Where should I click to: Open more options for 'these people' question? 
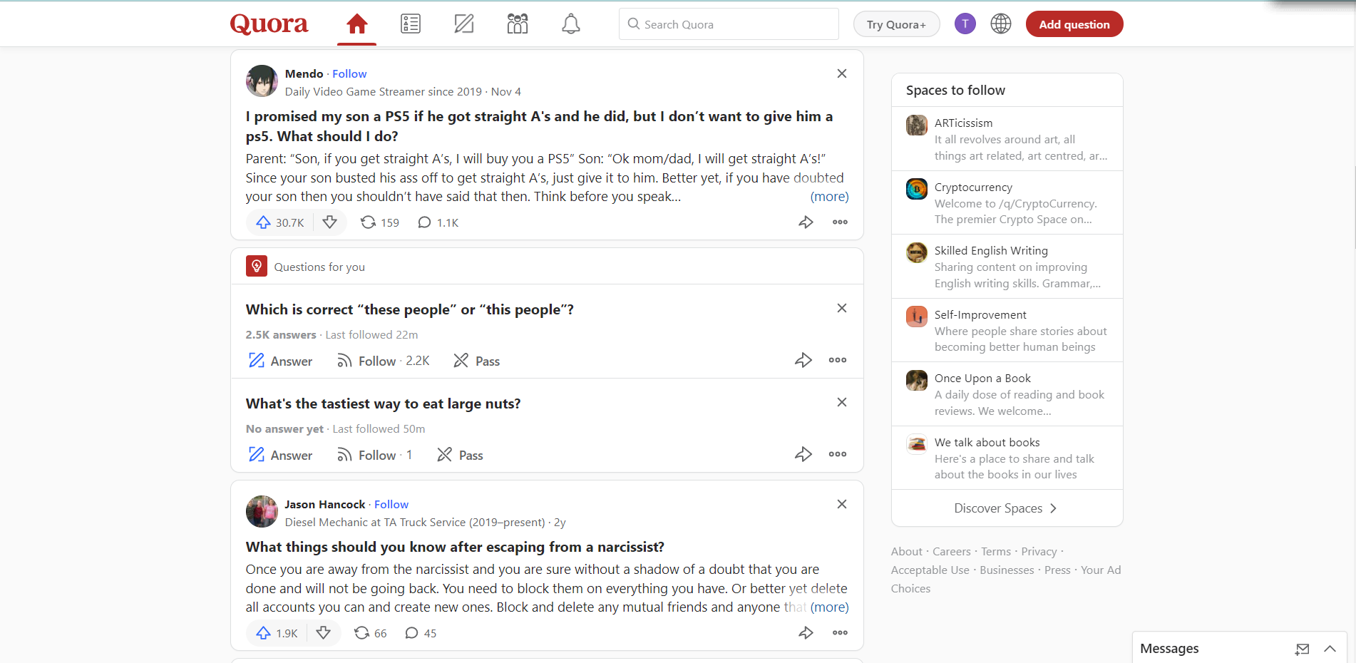(838, 360)
